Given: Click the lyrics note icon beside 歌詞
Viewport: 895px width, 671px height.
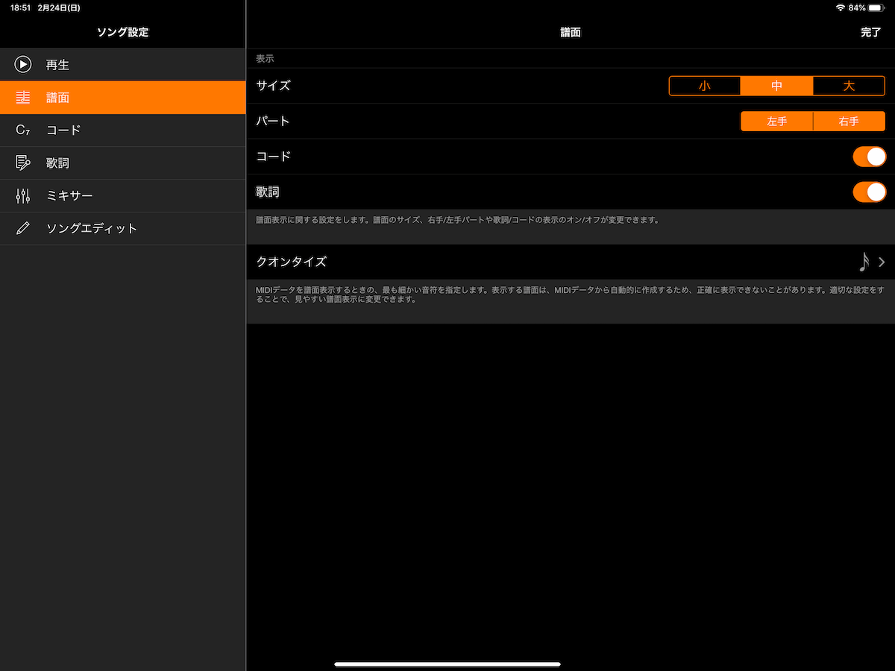Looking at the screenshot, I should (x=23, y=163).
